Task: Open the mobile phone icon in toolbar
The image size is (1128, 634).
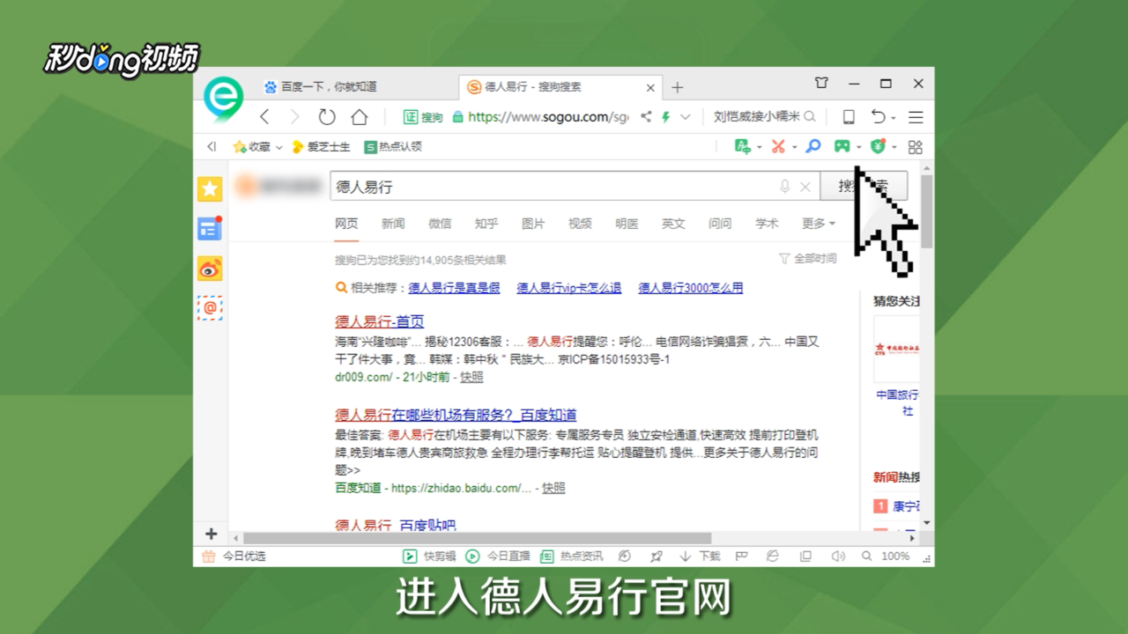Action: tap(849, 116)
